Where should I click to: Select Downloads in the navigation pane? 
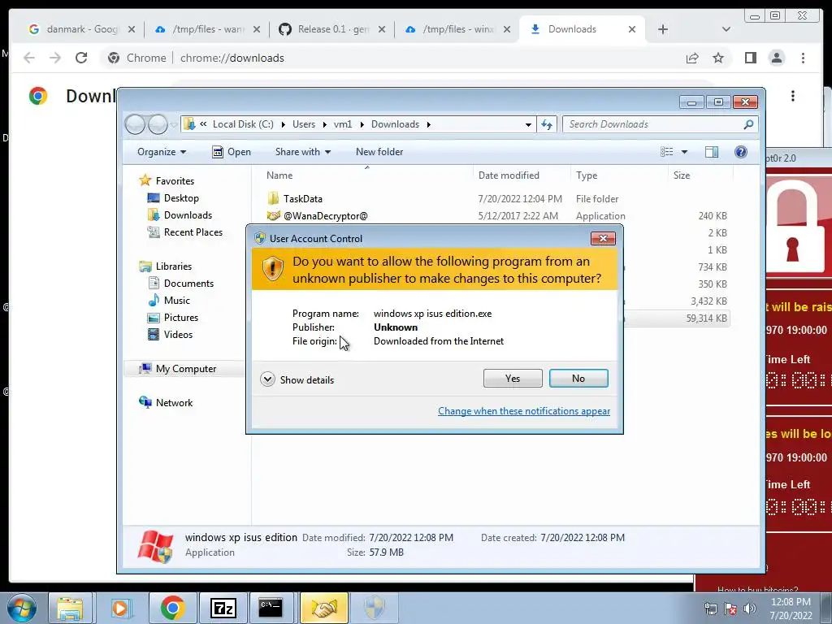click(x=188, y=214)
